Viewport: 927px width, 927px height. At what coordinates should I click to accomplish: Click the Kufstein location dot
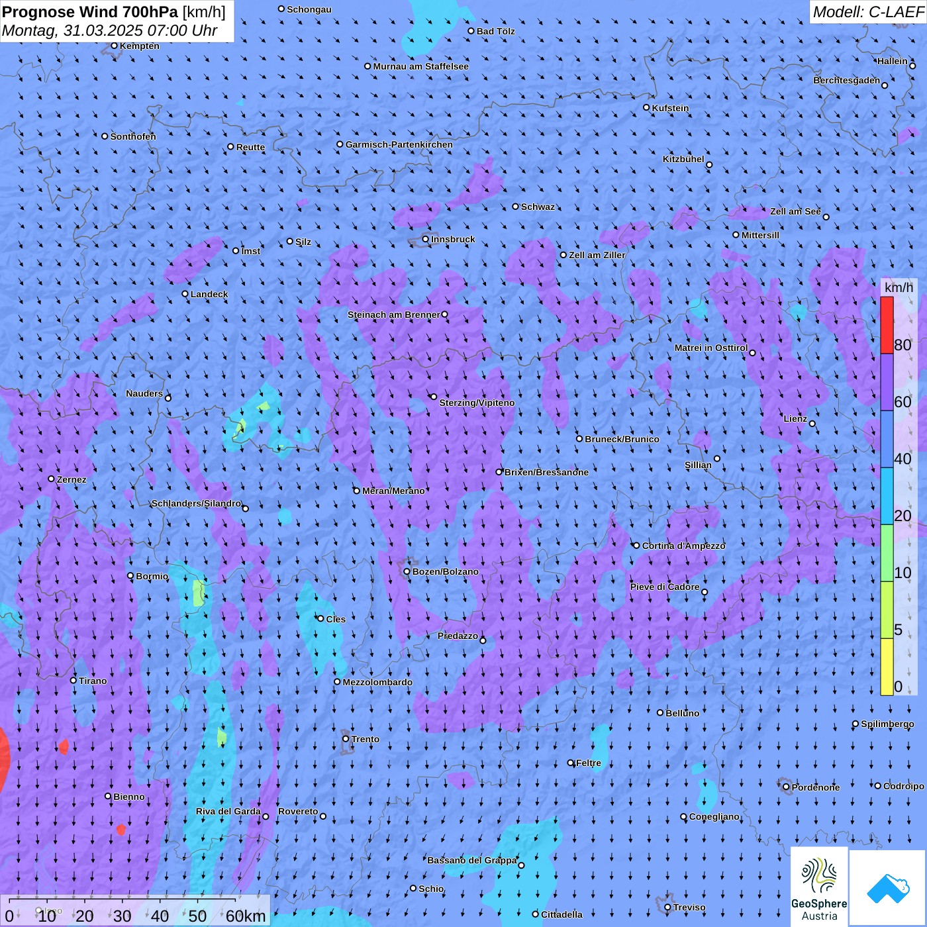[x=647, y=107]
